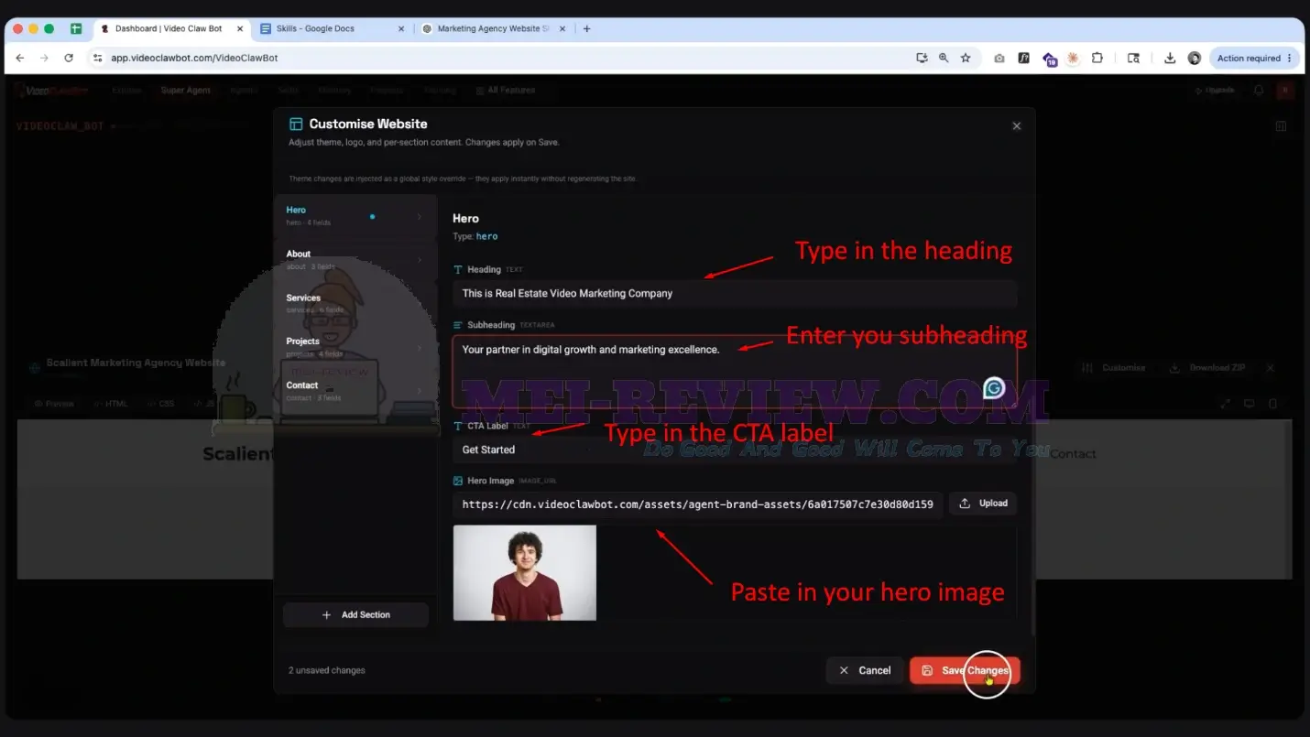
Task: Open the pinned Google Sheets tab
Action: coord(76,28)
